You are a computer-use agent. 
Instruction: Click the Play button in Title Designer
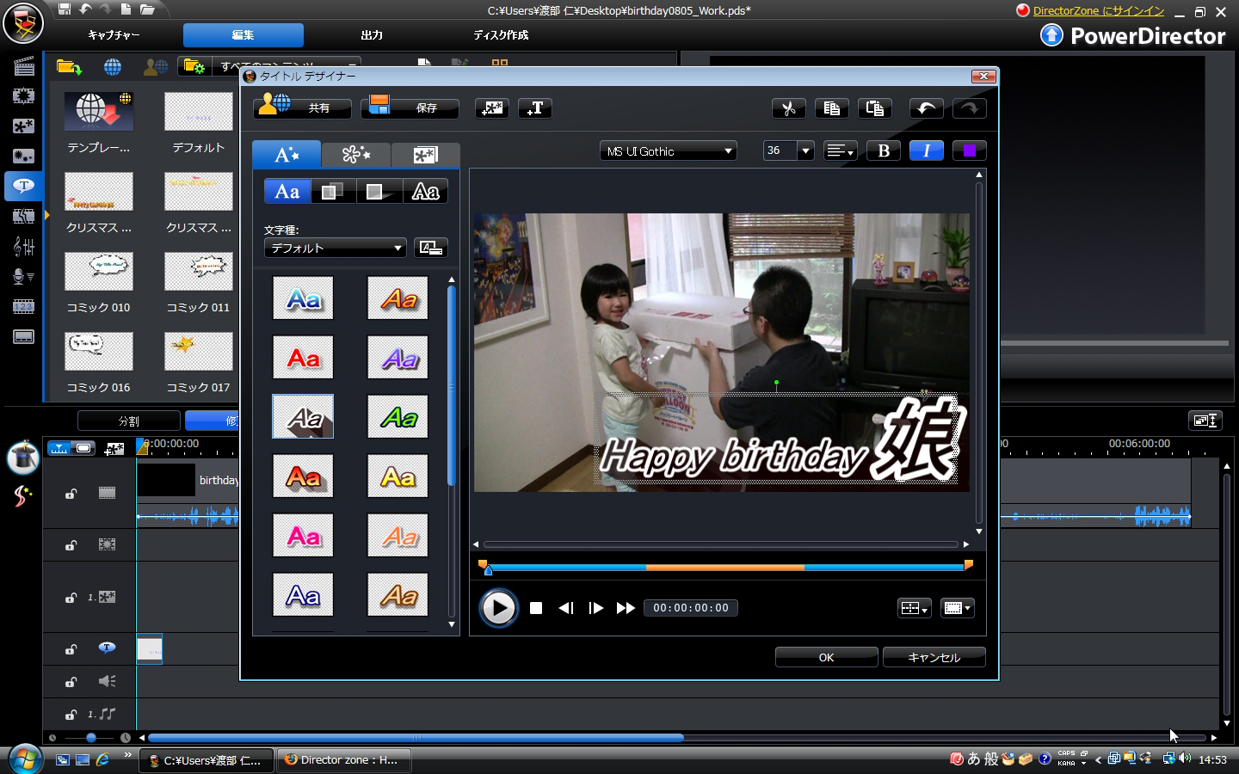[498, 608]
